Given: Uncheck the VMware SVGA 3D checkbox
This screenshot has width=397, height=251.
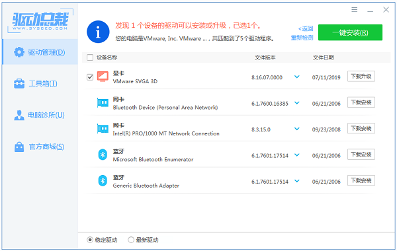Looking at the screenshot, I should pyautogui.click(x=90, y=77).
